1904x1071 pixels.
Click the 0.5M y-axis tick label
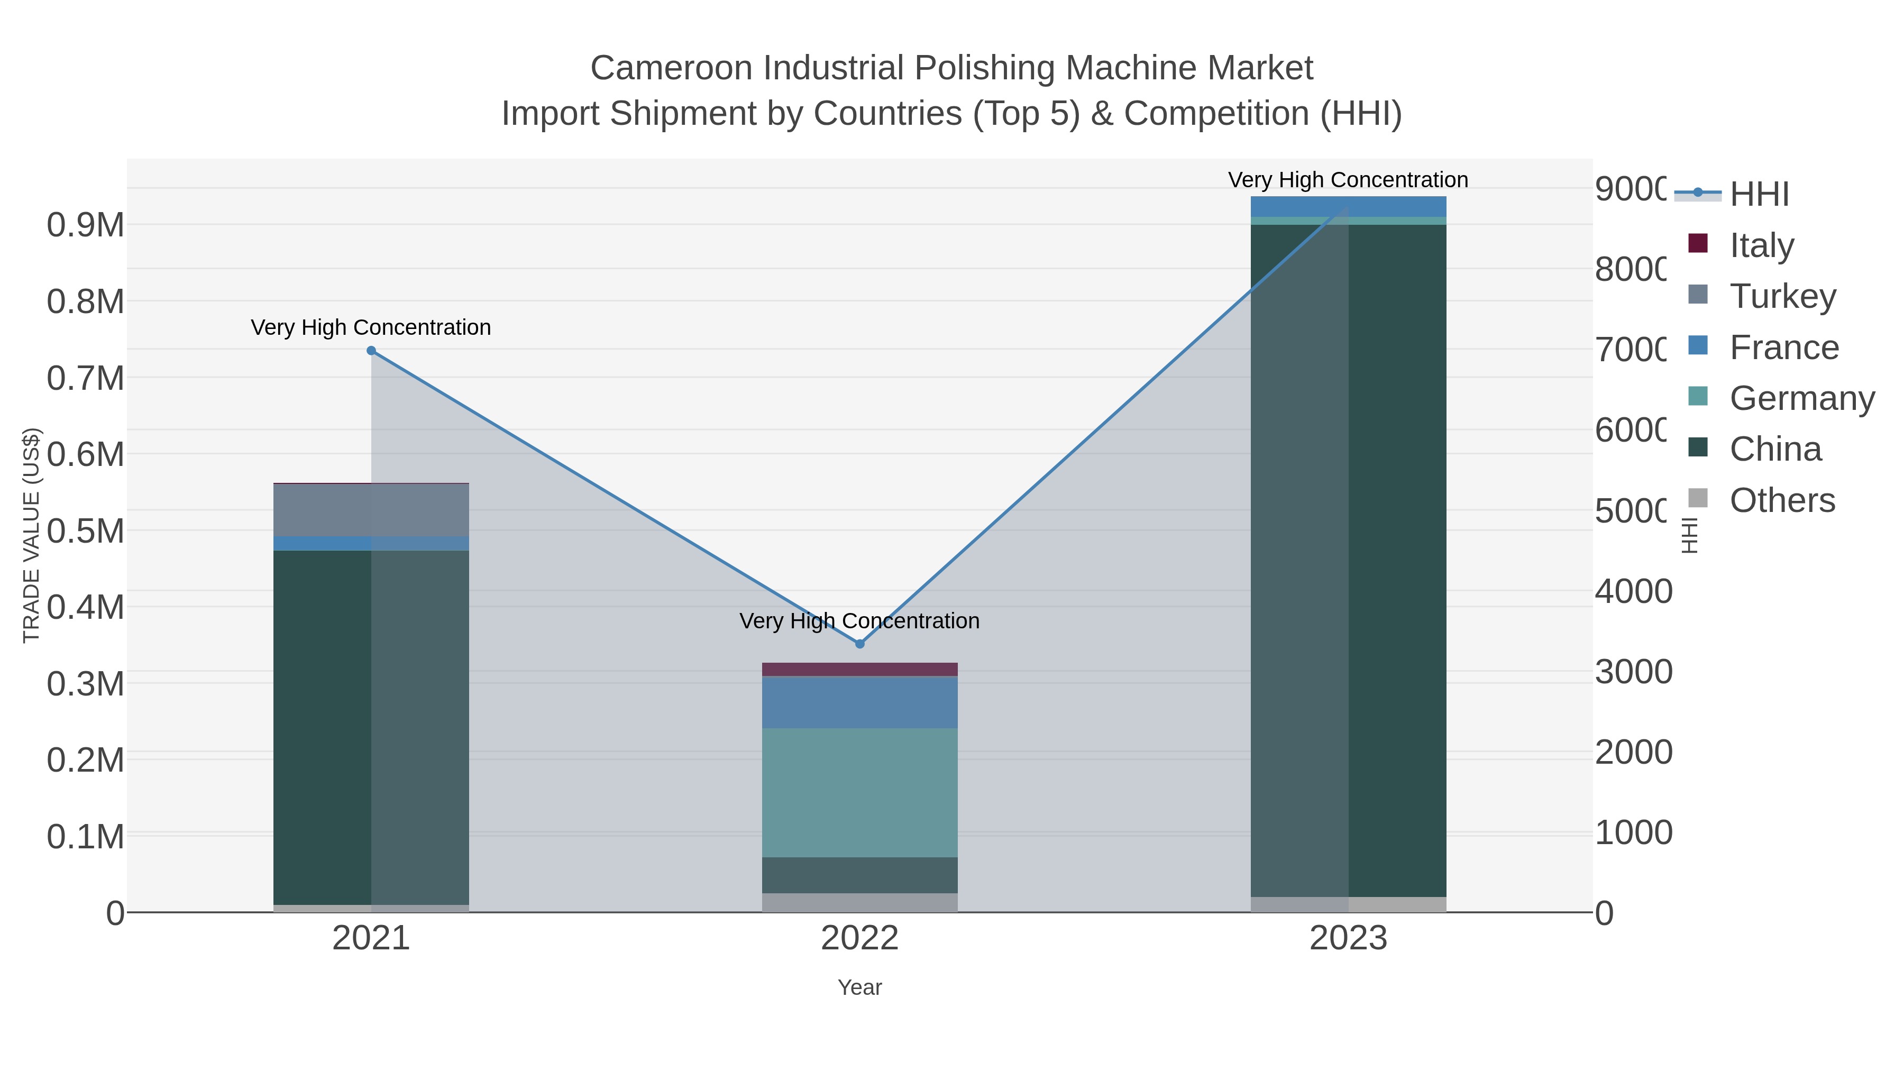tap(86, 530)
